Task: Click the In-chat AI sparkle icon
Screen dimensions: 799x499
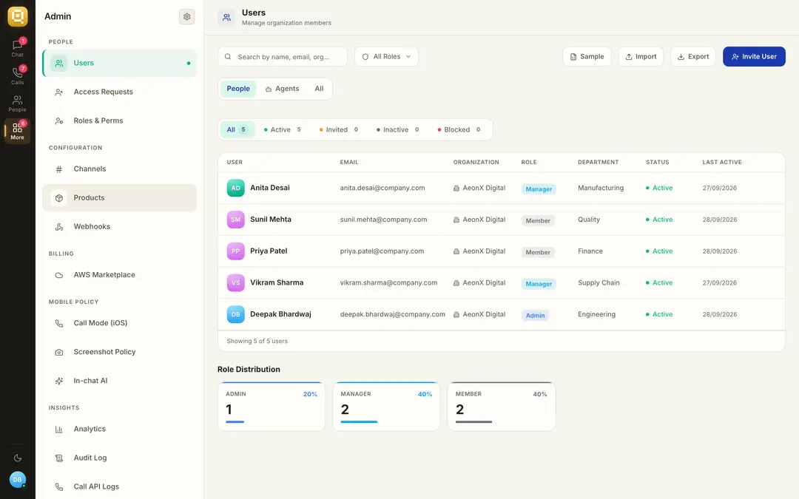Action: (59, 381)
